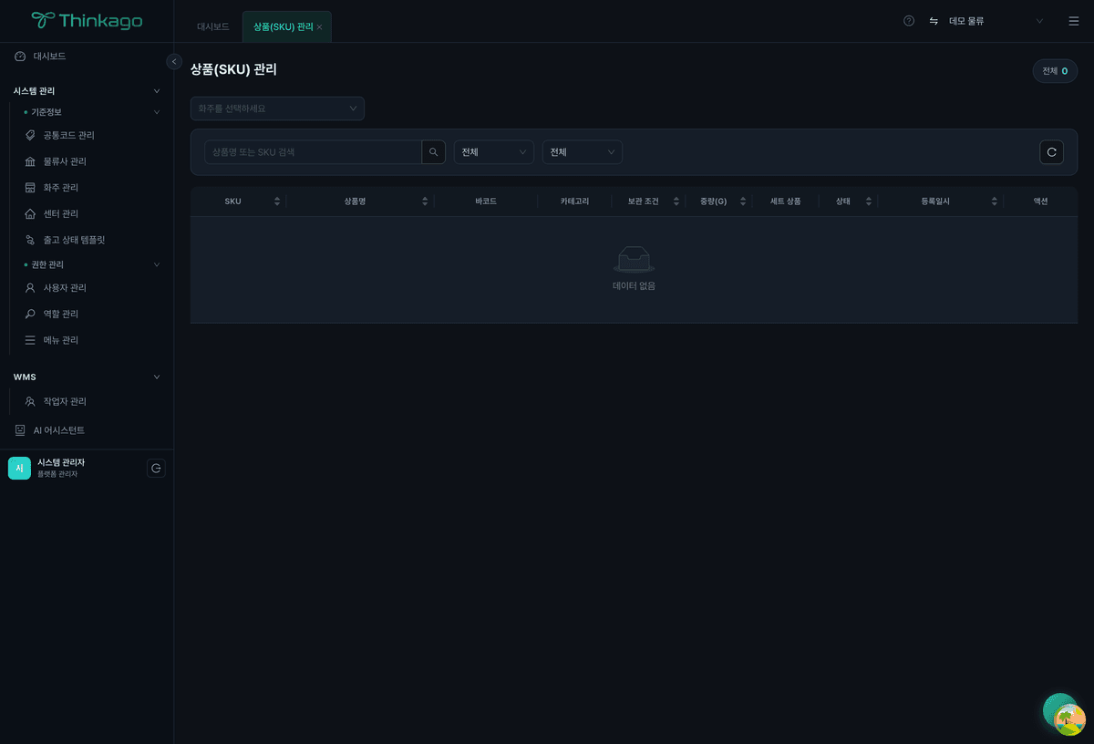The width and height of the screenshot is (1094, 744).
Task: Click the 상품명 또는 SKU search field
Action: coord(313,152)
